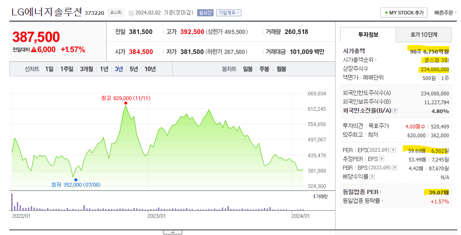Click help icon next to 배당수익률
This screenshot has width=461, height=235.
click(x=372, y=177)
